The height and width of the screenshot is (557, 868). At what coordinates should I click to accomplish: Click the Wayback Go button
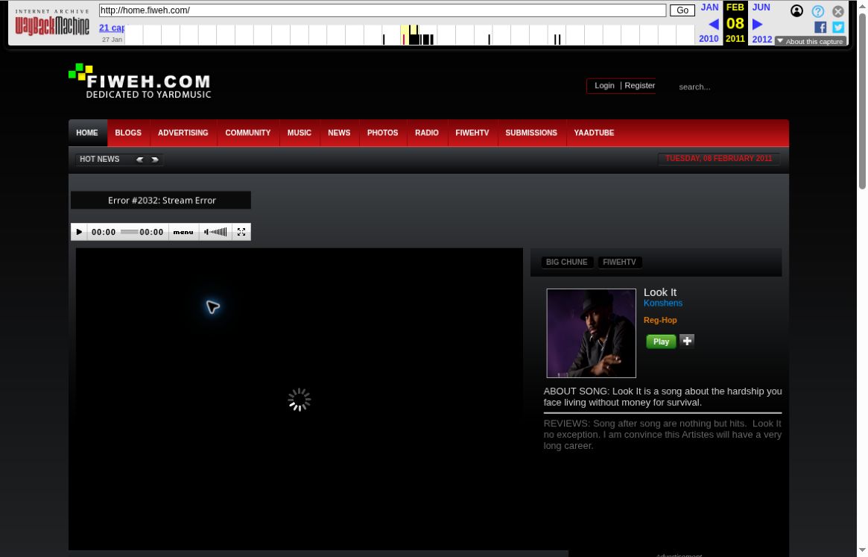(x=682, y=10)
